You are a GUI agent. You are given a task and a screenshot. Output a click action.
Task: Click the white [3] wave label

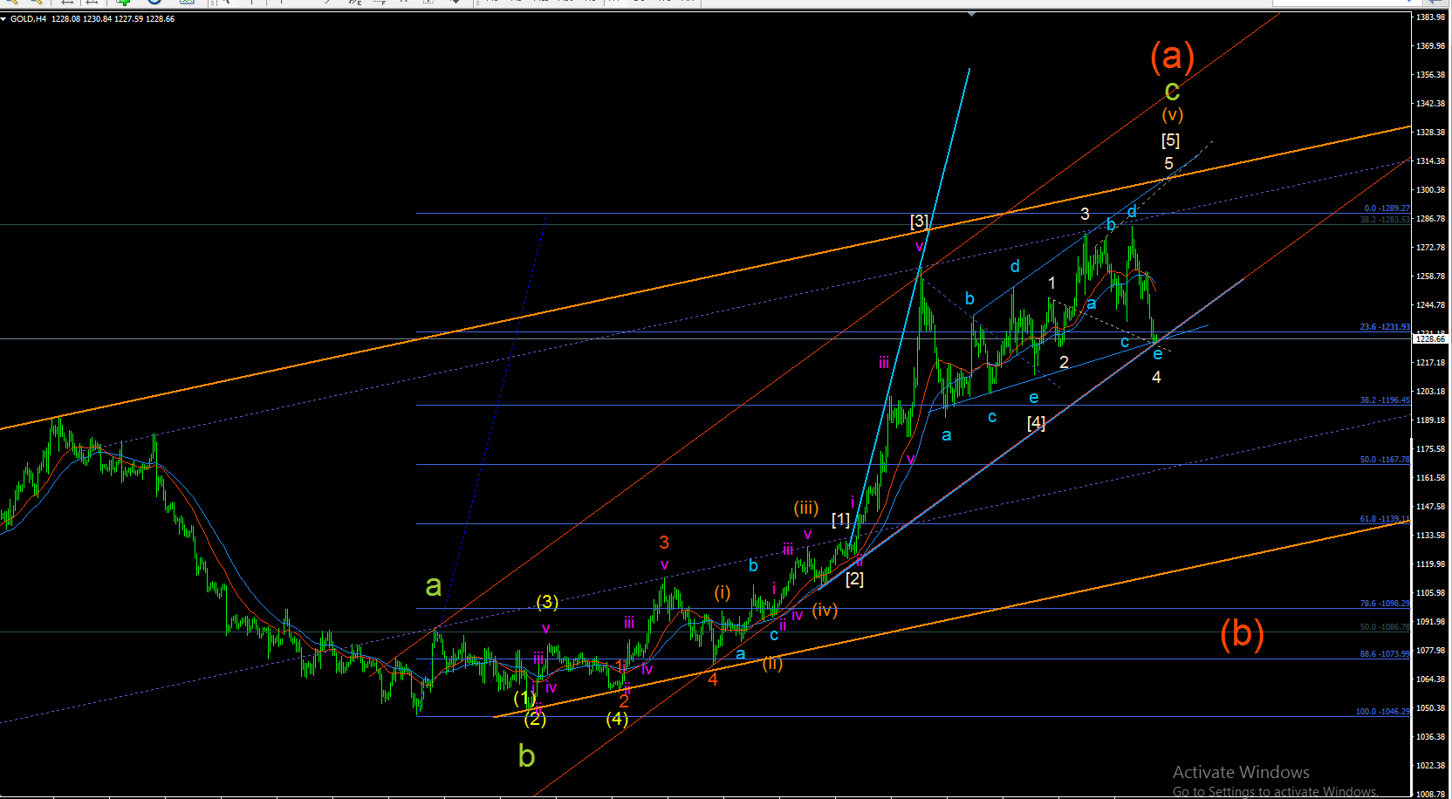[919, 222]
